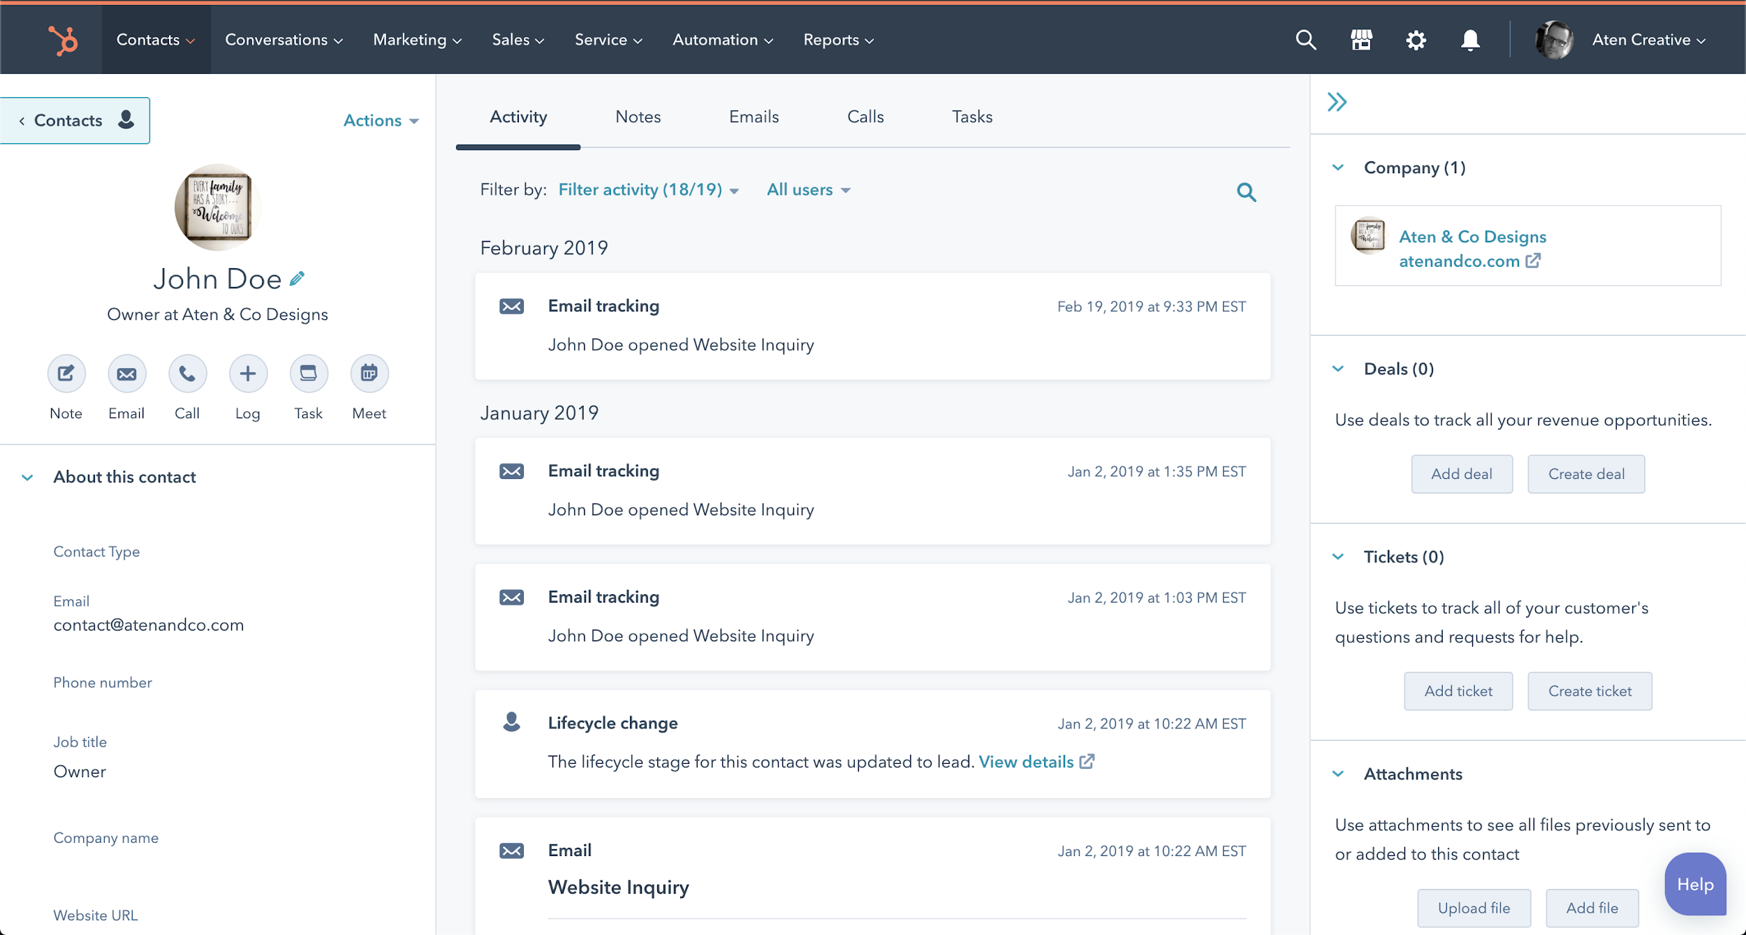Screen dimensions: 1746x935
Task: Open HubSpot settings gear
Action: (x=1416, y=40)
